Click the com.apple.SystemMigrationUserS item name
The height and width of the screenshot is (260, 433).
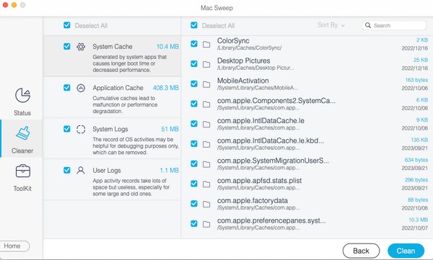click(273, 161)
